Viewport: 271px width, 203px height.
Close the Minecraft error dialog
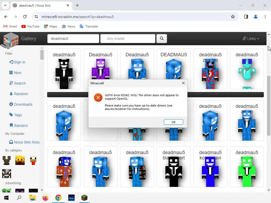click(x=183, y=83)
